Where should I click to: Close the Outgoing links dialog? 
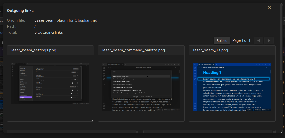pos(269,7)
